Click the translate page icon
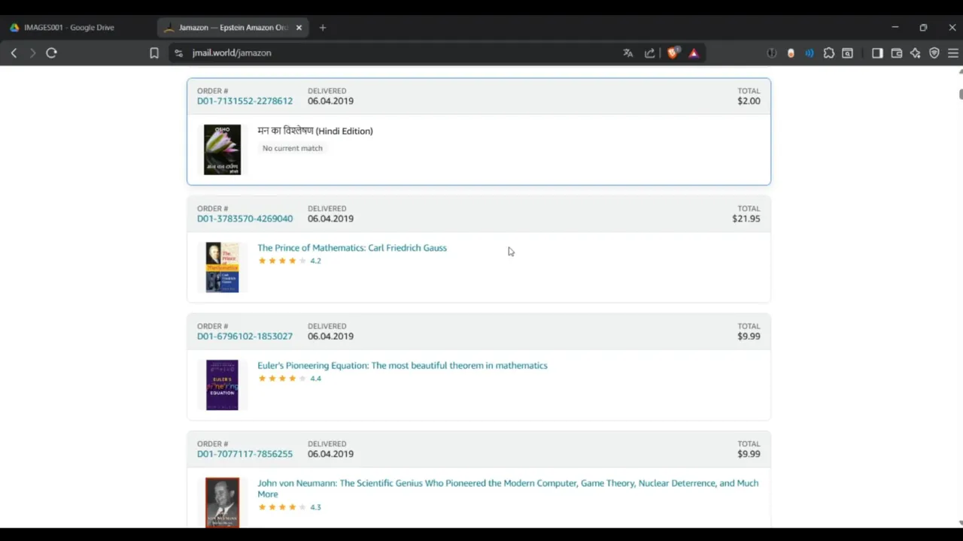The height and width of the screenshot is (541, 963). pyautogui.click(x=628, y=53)
